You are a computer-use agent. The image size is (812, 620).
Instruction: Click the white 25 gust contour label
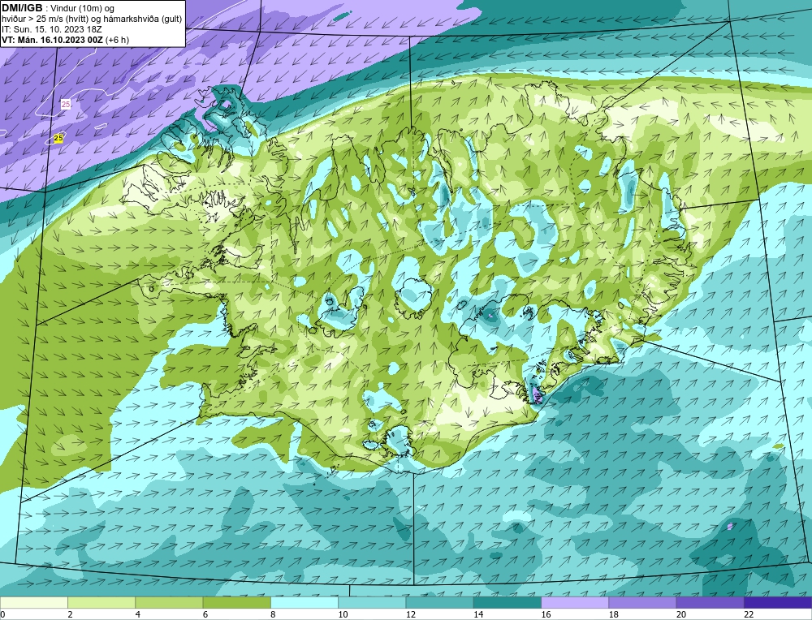(66, 105)
